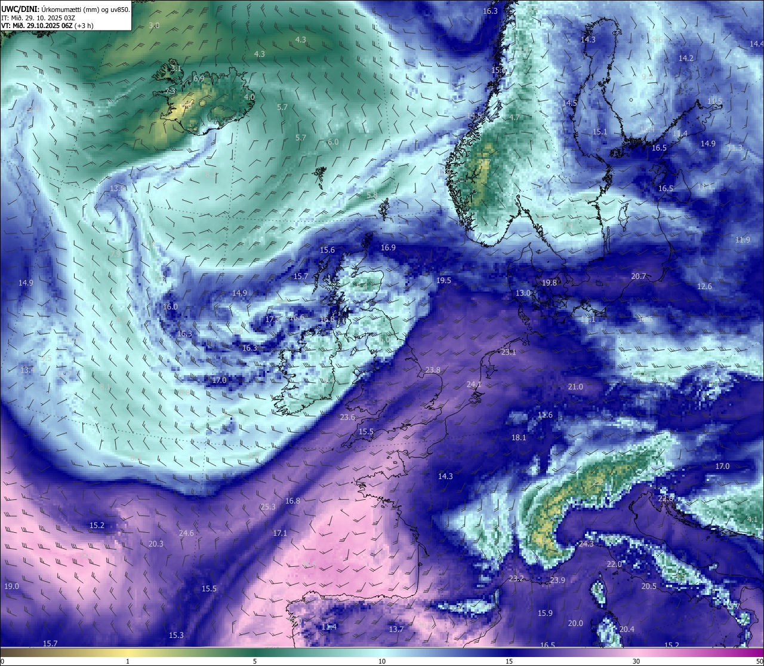Click the map value 14.4 at the top right

[x=756, y=44]
